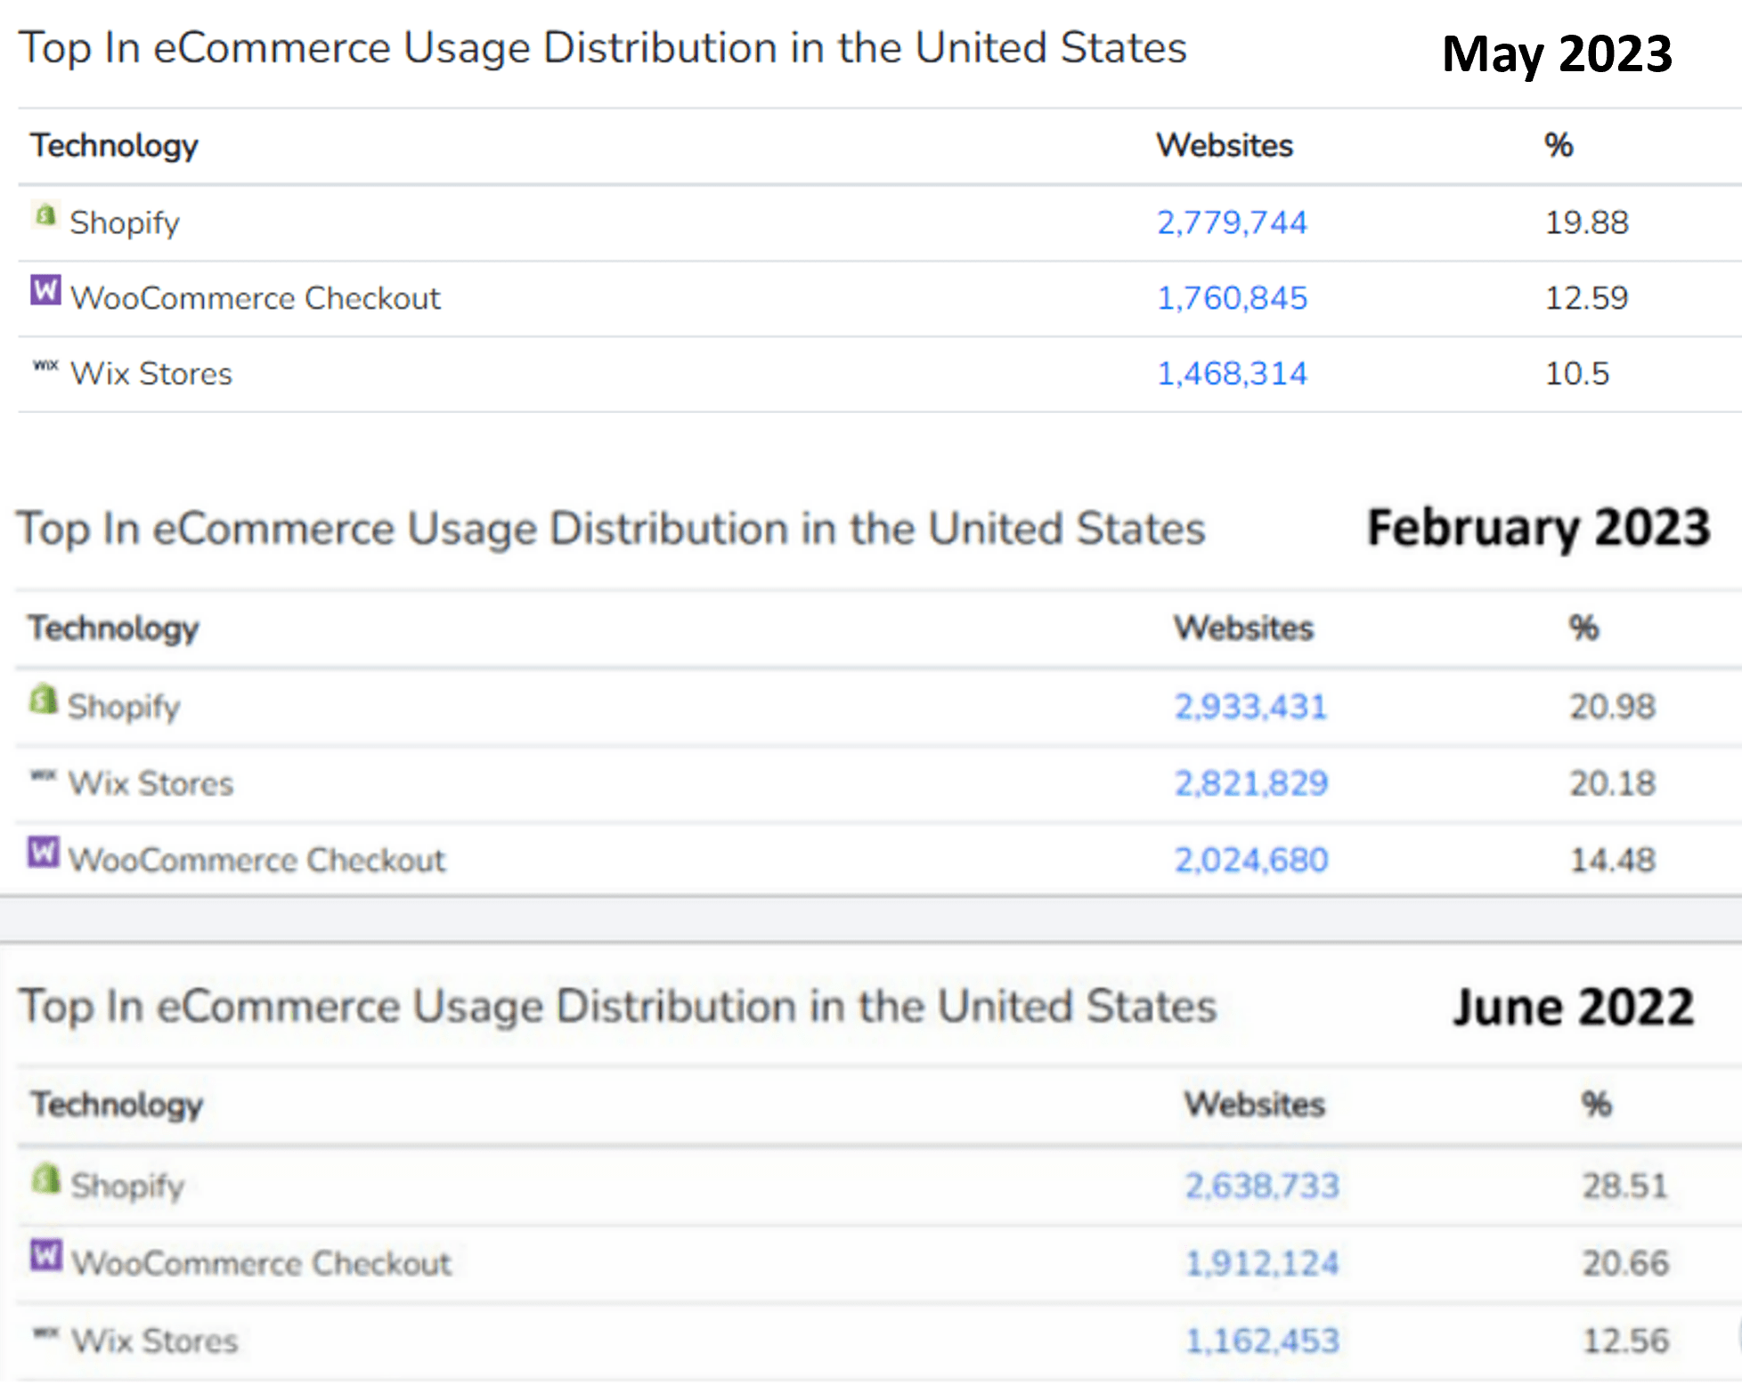Click the 12.56 percentage value
The width and height of the screenshot is (1742, 1385).
(x=1624, y=1340)
